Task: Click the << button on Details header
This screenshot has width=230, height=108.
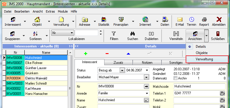Action: tap(77, 46)
